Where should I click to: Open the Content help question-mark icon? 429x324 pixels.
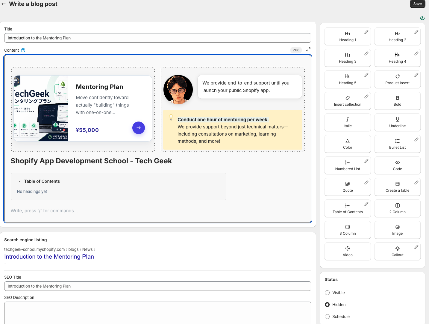tap(23, 50)
